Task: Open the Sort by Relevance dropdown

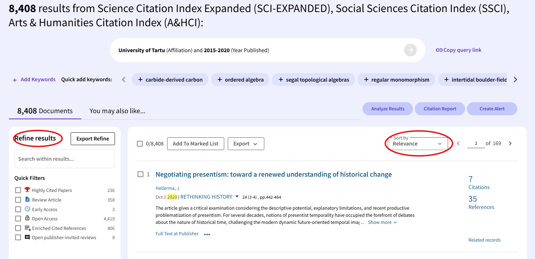Action: click(417, 144)
